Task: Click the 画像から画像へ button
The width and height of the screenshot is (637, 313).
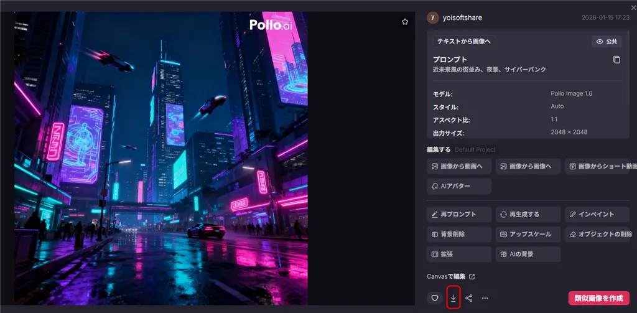Action: click(528, 166)
